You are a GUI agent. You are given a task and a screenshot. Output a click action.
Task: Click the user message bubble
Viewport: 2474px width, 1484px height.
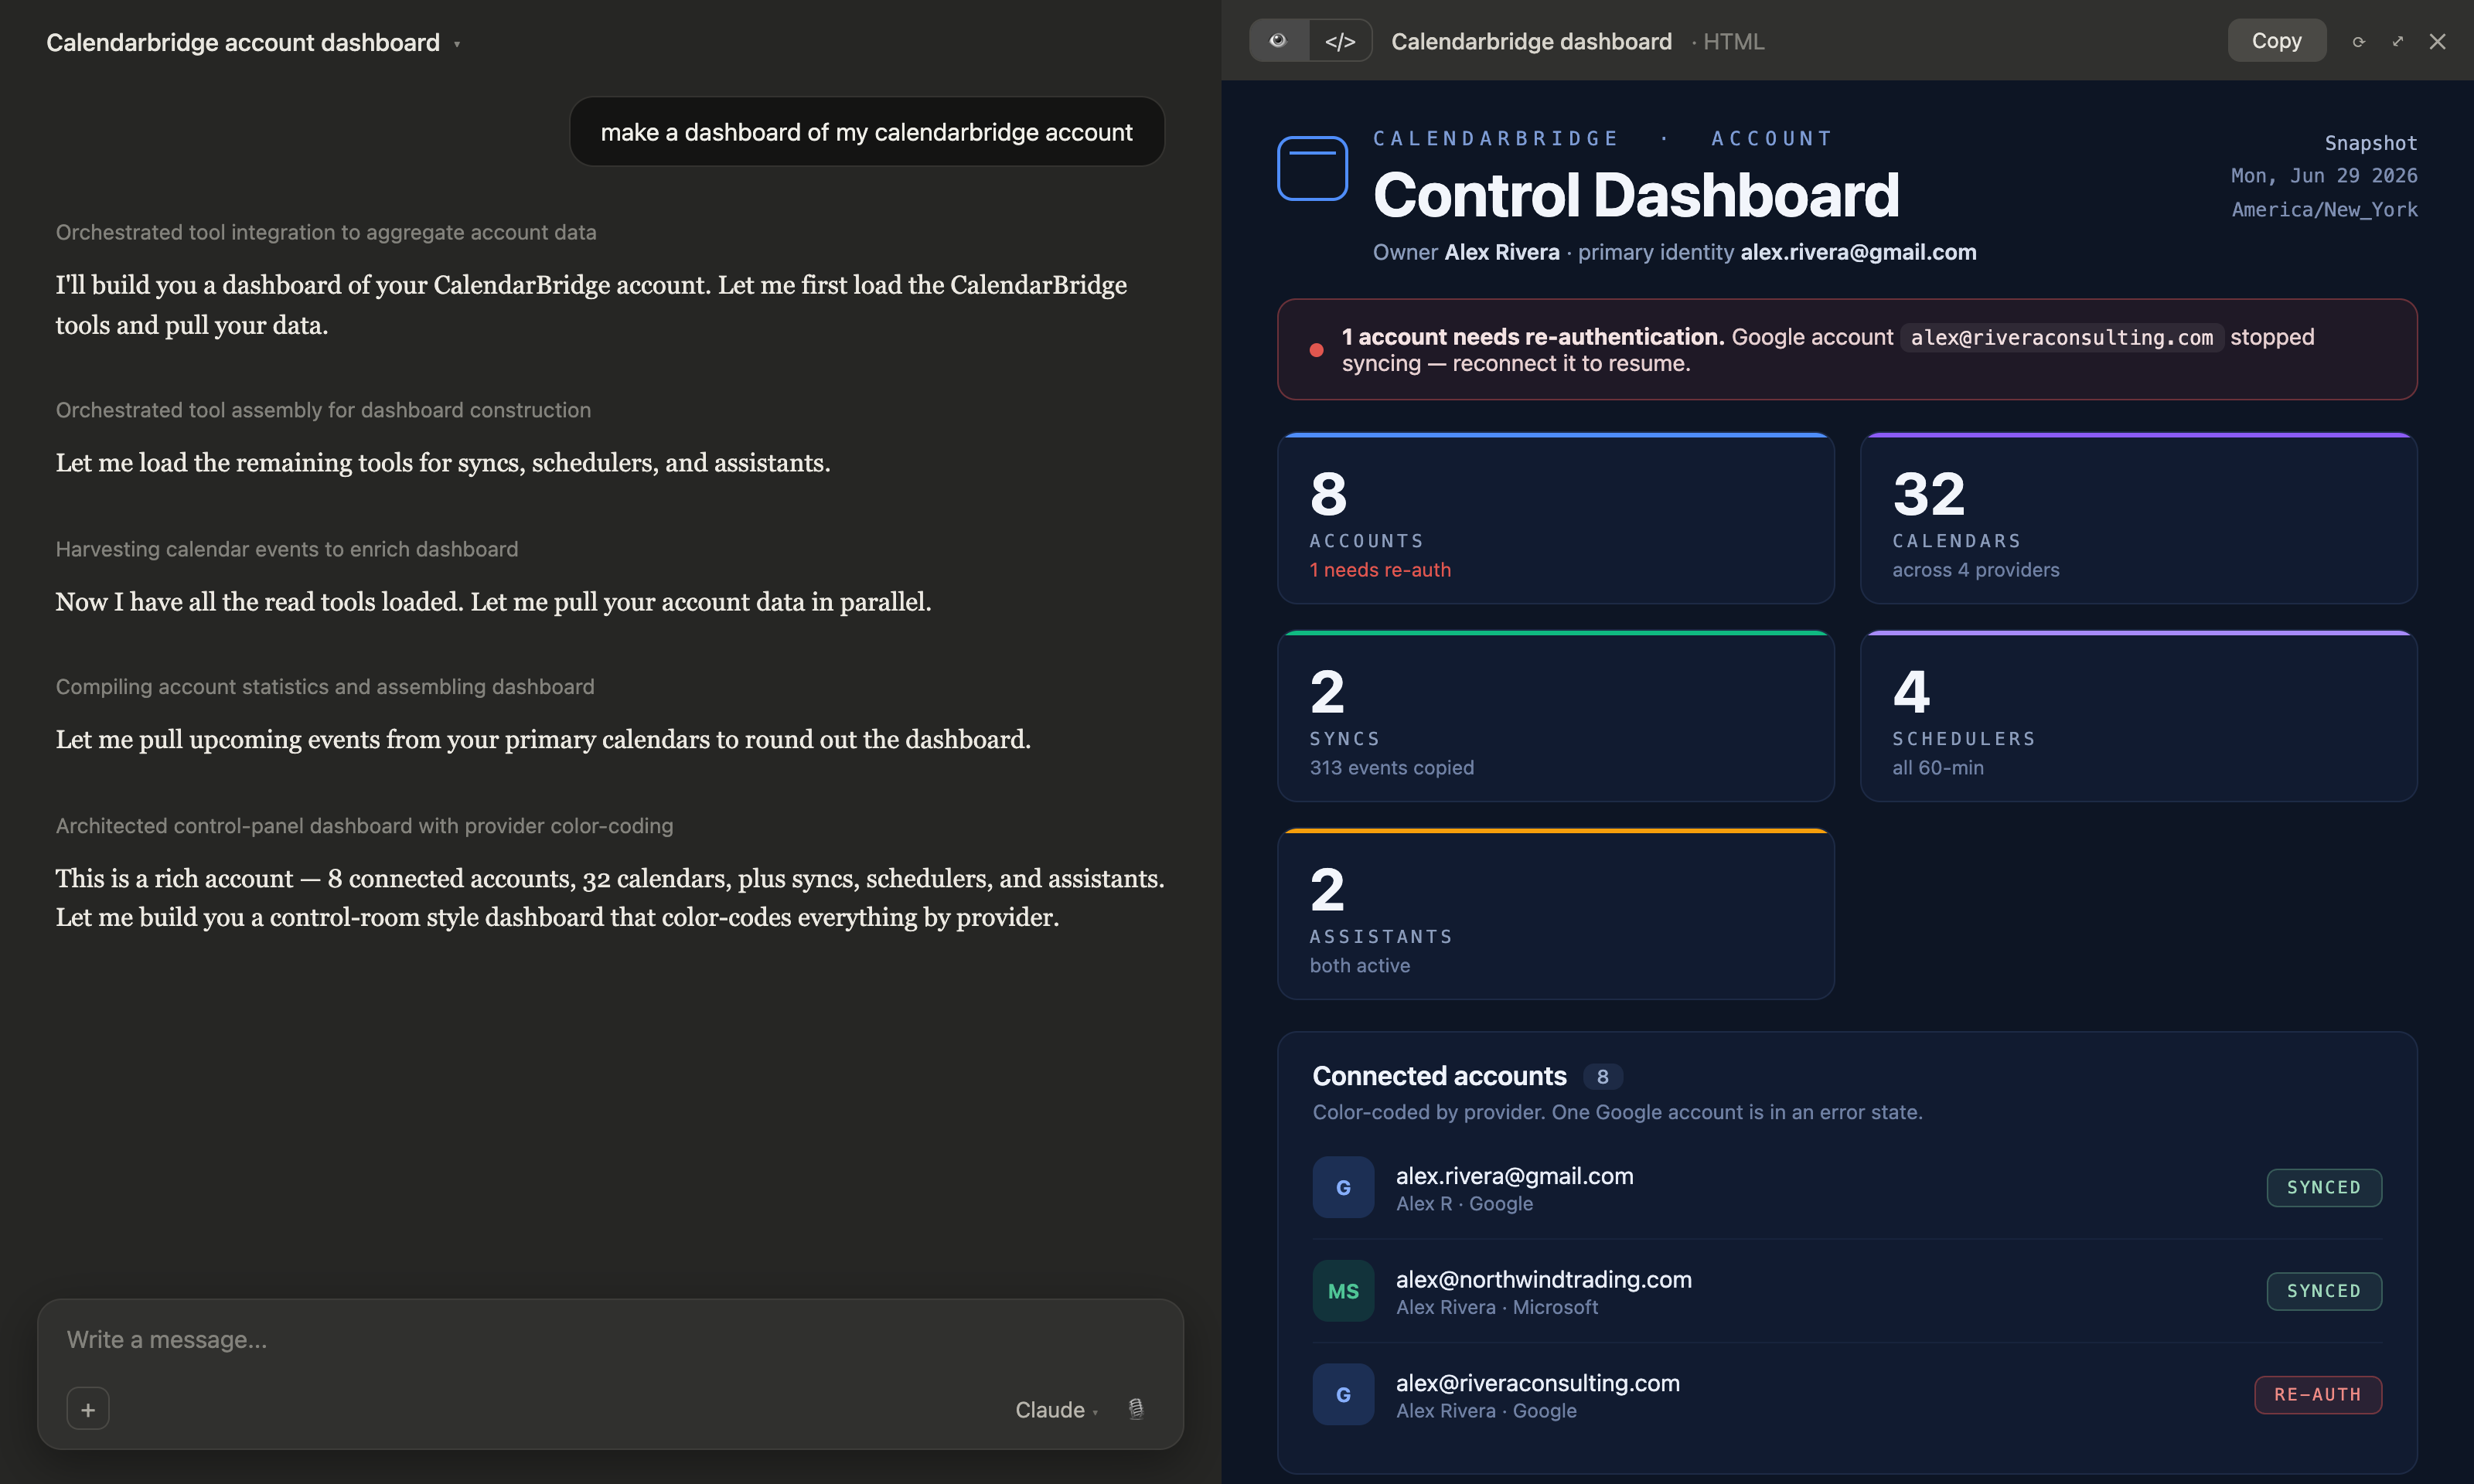tap(866, 132)
